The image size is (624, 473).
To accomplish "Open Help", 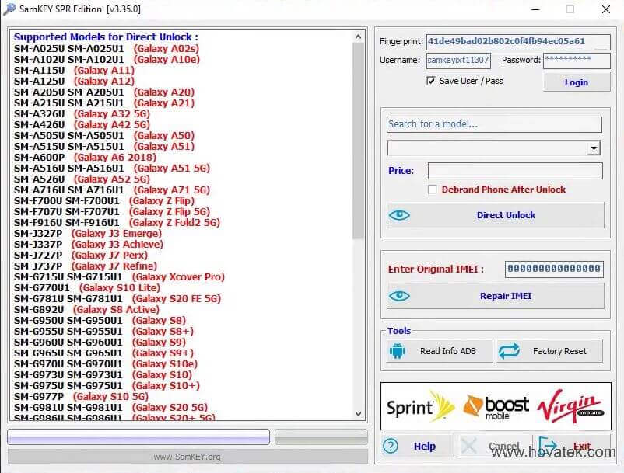I will pyautogui.click(x=417, y=446).
